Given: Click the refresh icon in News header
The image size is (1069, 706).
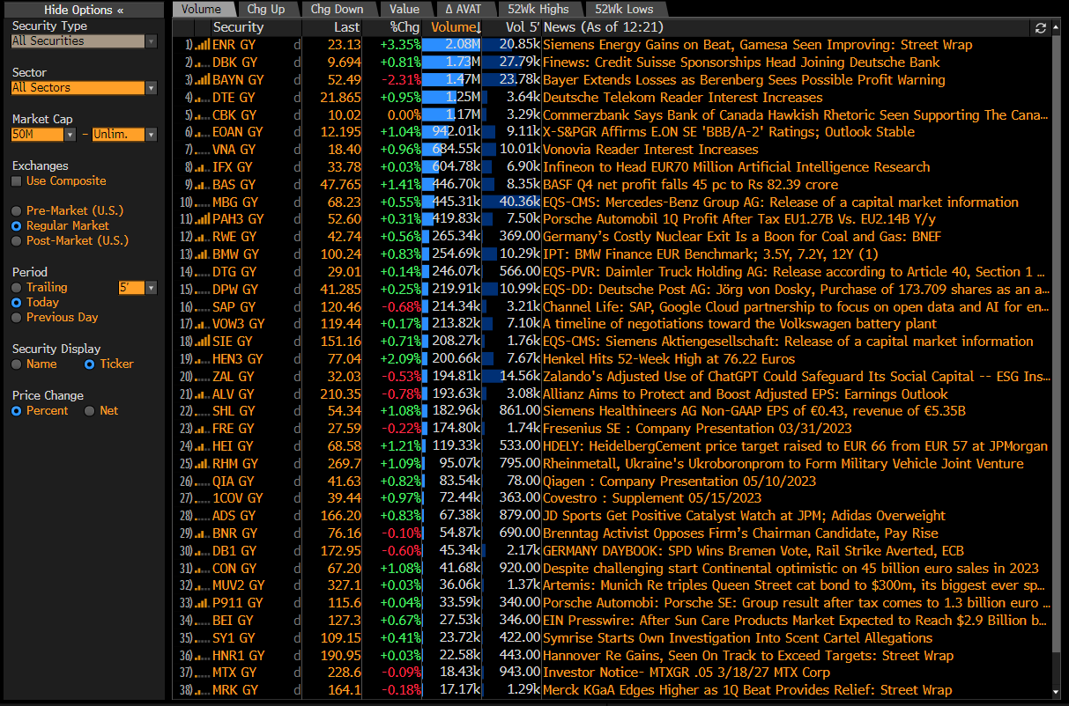Looking at the screenshot, I should click(1041, 28).
